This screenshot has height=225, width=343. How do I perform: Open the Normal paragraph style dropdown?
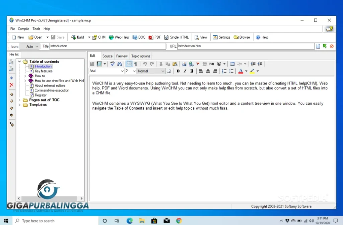tap(163, 71)
